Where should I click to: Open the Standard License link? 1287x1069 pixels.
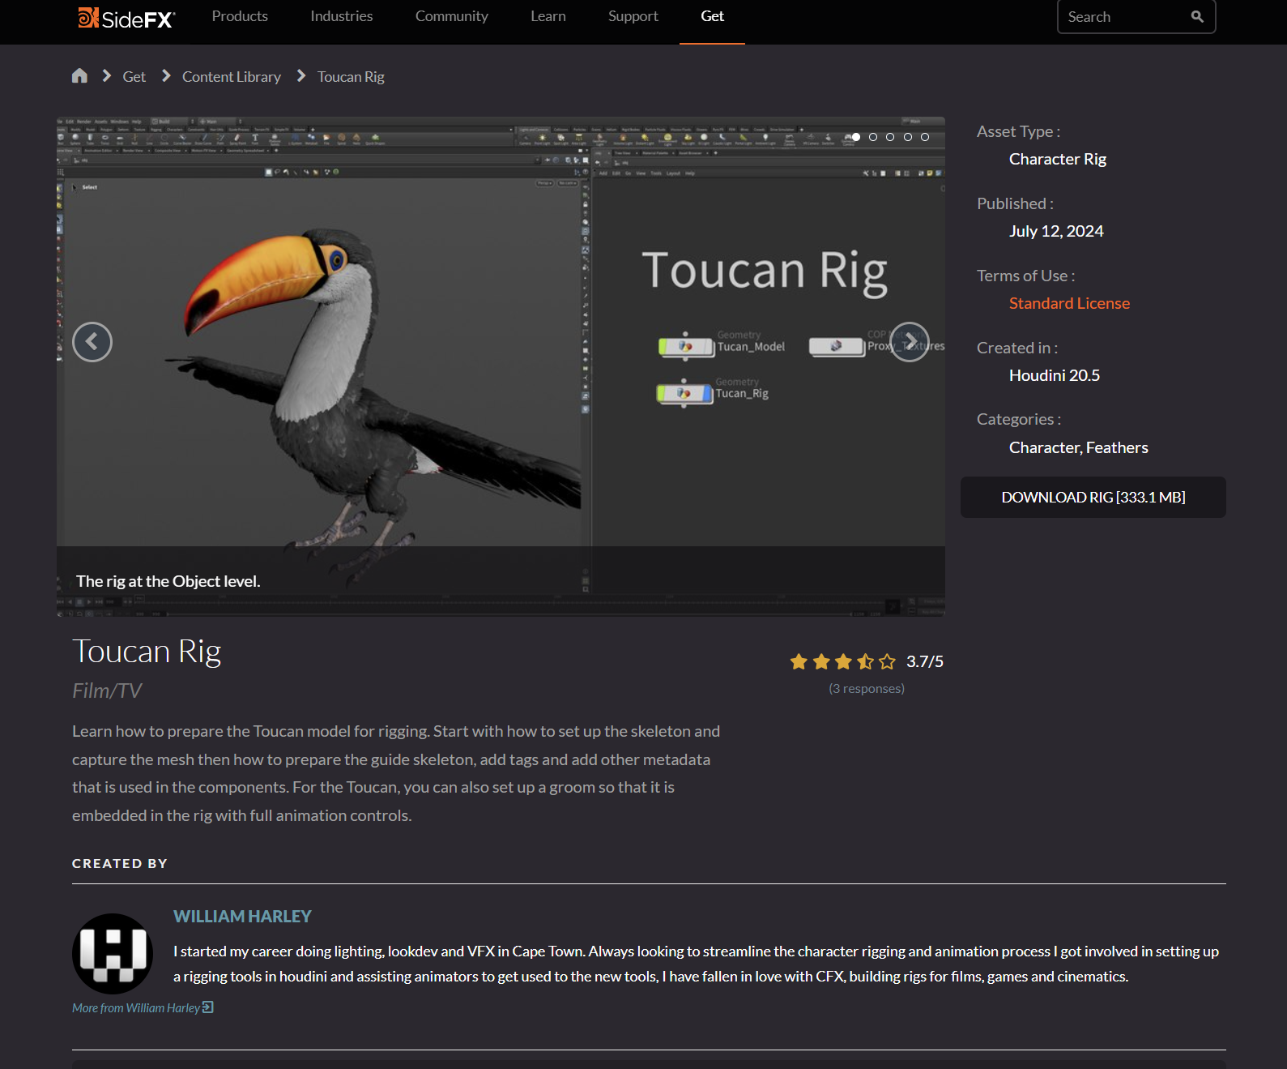(1069, 303)
